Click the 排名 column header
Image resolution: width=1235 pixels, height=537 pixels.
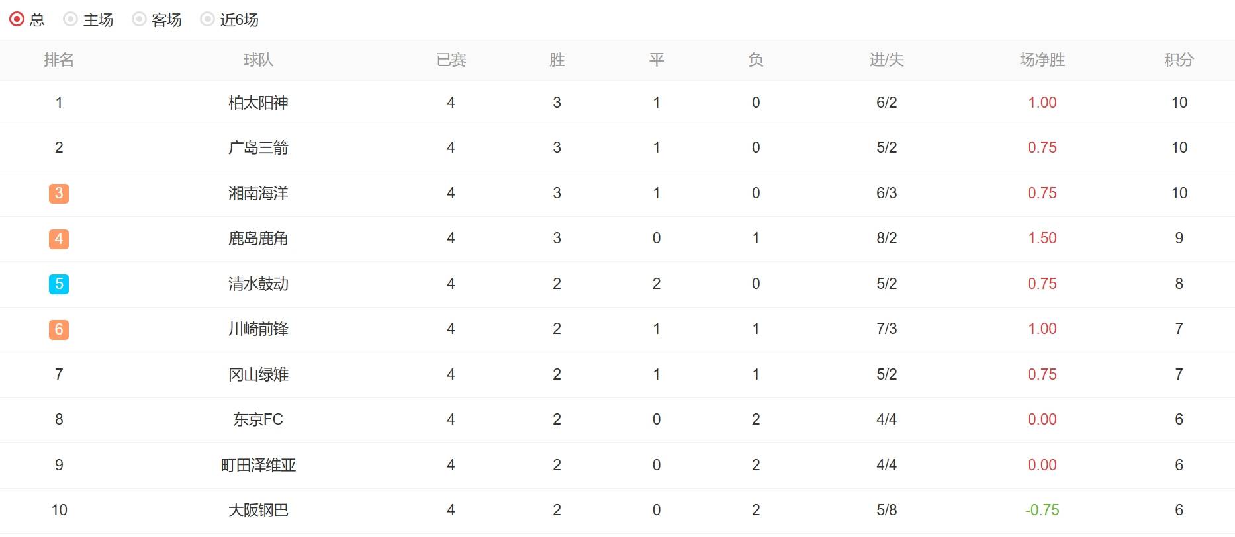(x=59, y=60)
